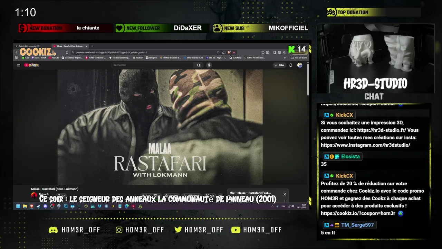Image resolution: width=442 pixels, height=249 pixels.
Task: Open the Windows Start menu
Action: 18,206
